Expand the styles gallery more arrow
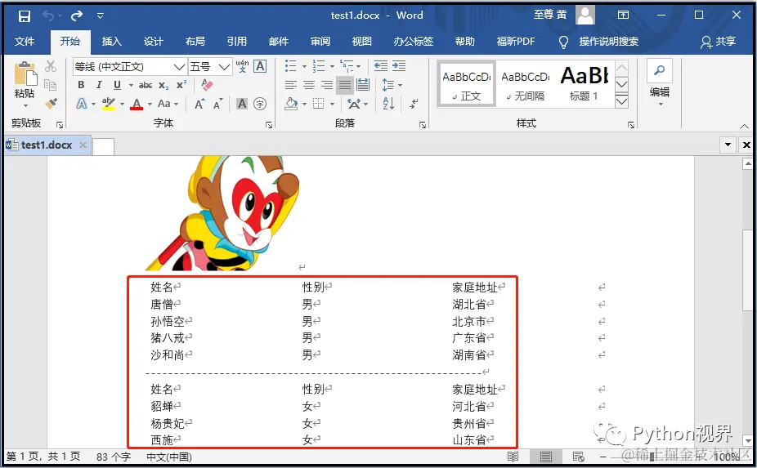The height and width of the screenshot is (468, 757). 622,100
